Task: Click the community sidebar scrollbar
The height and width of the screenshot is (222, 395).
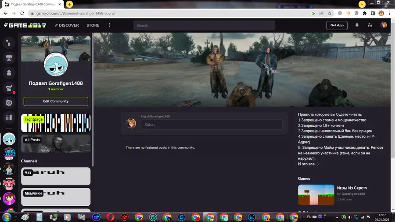Action: 93,100
